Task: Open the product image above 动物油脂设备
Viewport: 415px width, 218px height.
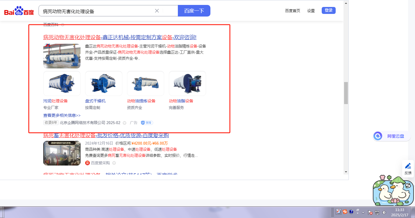Action: tap(187, 83)
